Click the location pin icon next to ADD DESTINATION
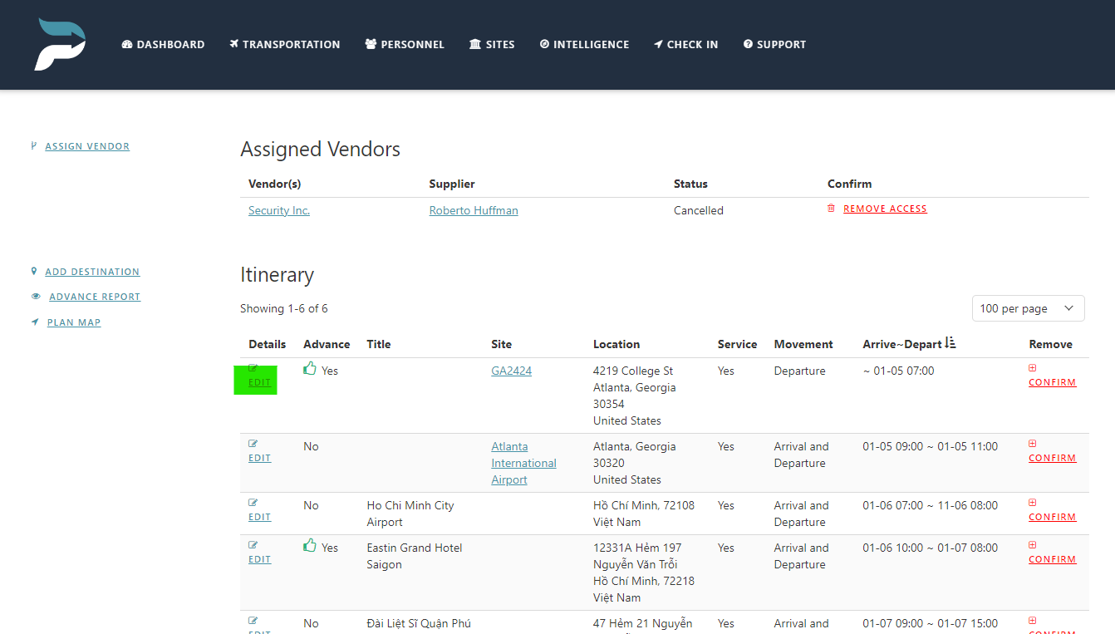The image size is (1115, 634). (x=34, y=270)
